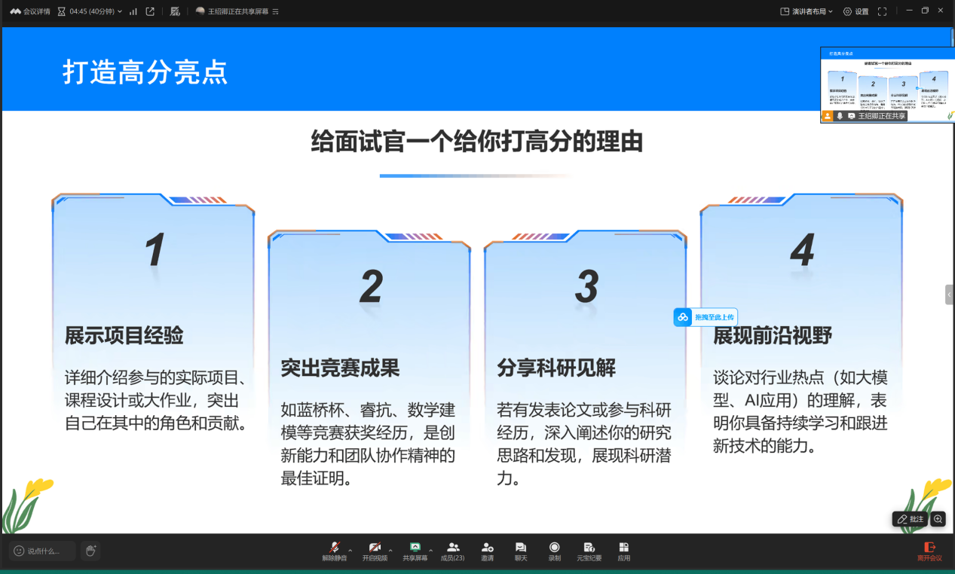This screenshot has width=955, height=574.
Task: Click the 离开会议 leave meeting button
Action: tap(929, 551)
